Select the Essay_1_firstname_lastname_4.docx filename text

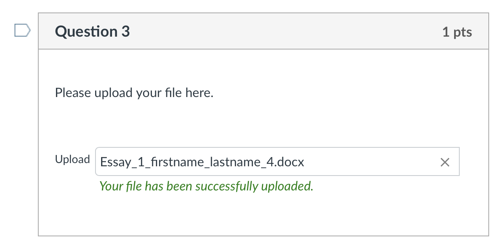point(202,162)
